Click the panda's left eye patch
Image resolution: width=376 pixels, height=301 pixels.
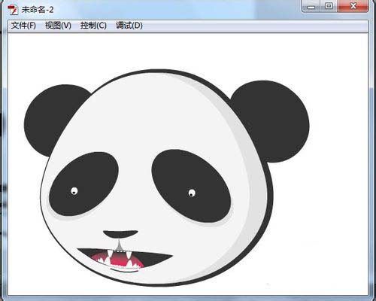click(83, 184)
